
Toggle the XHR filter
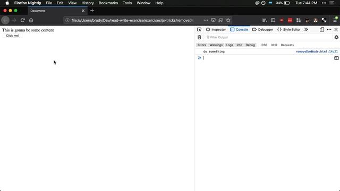[x=274, y=45]
